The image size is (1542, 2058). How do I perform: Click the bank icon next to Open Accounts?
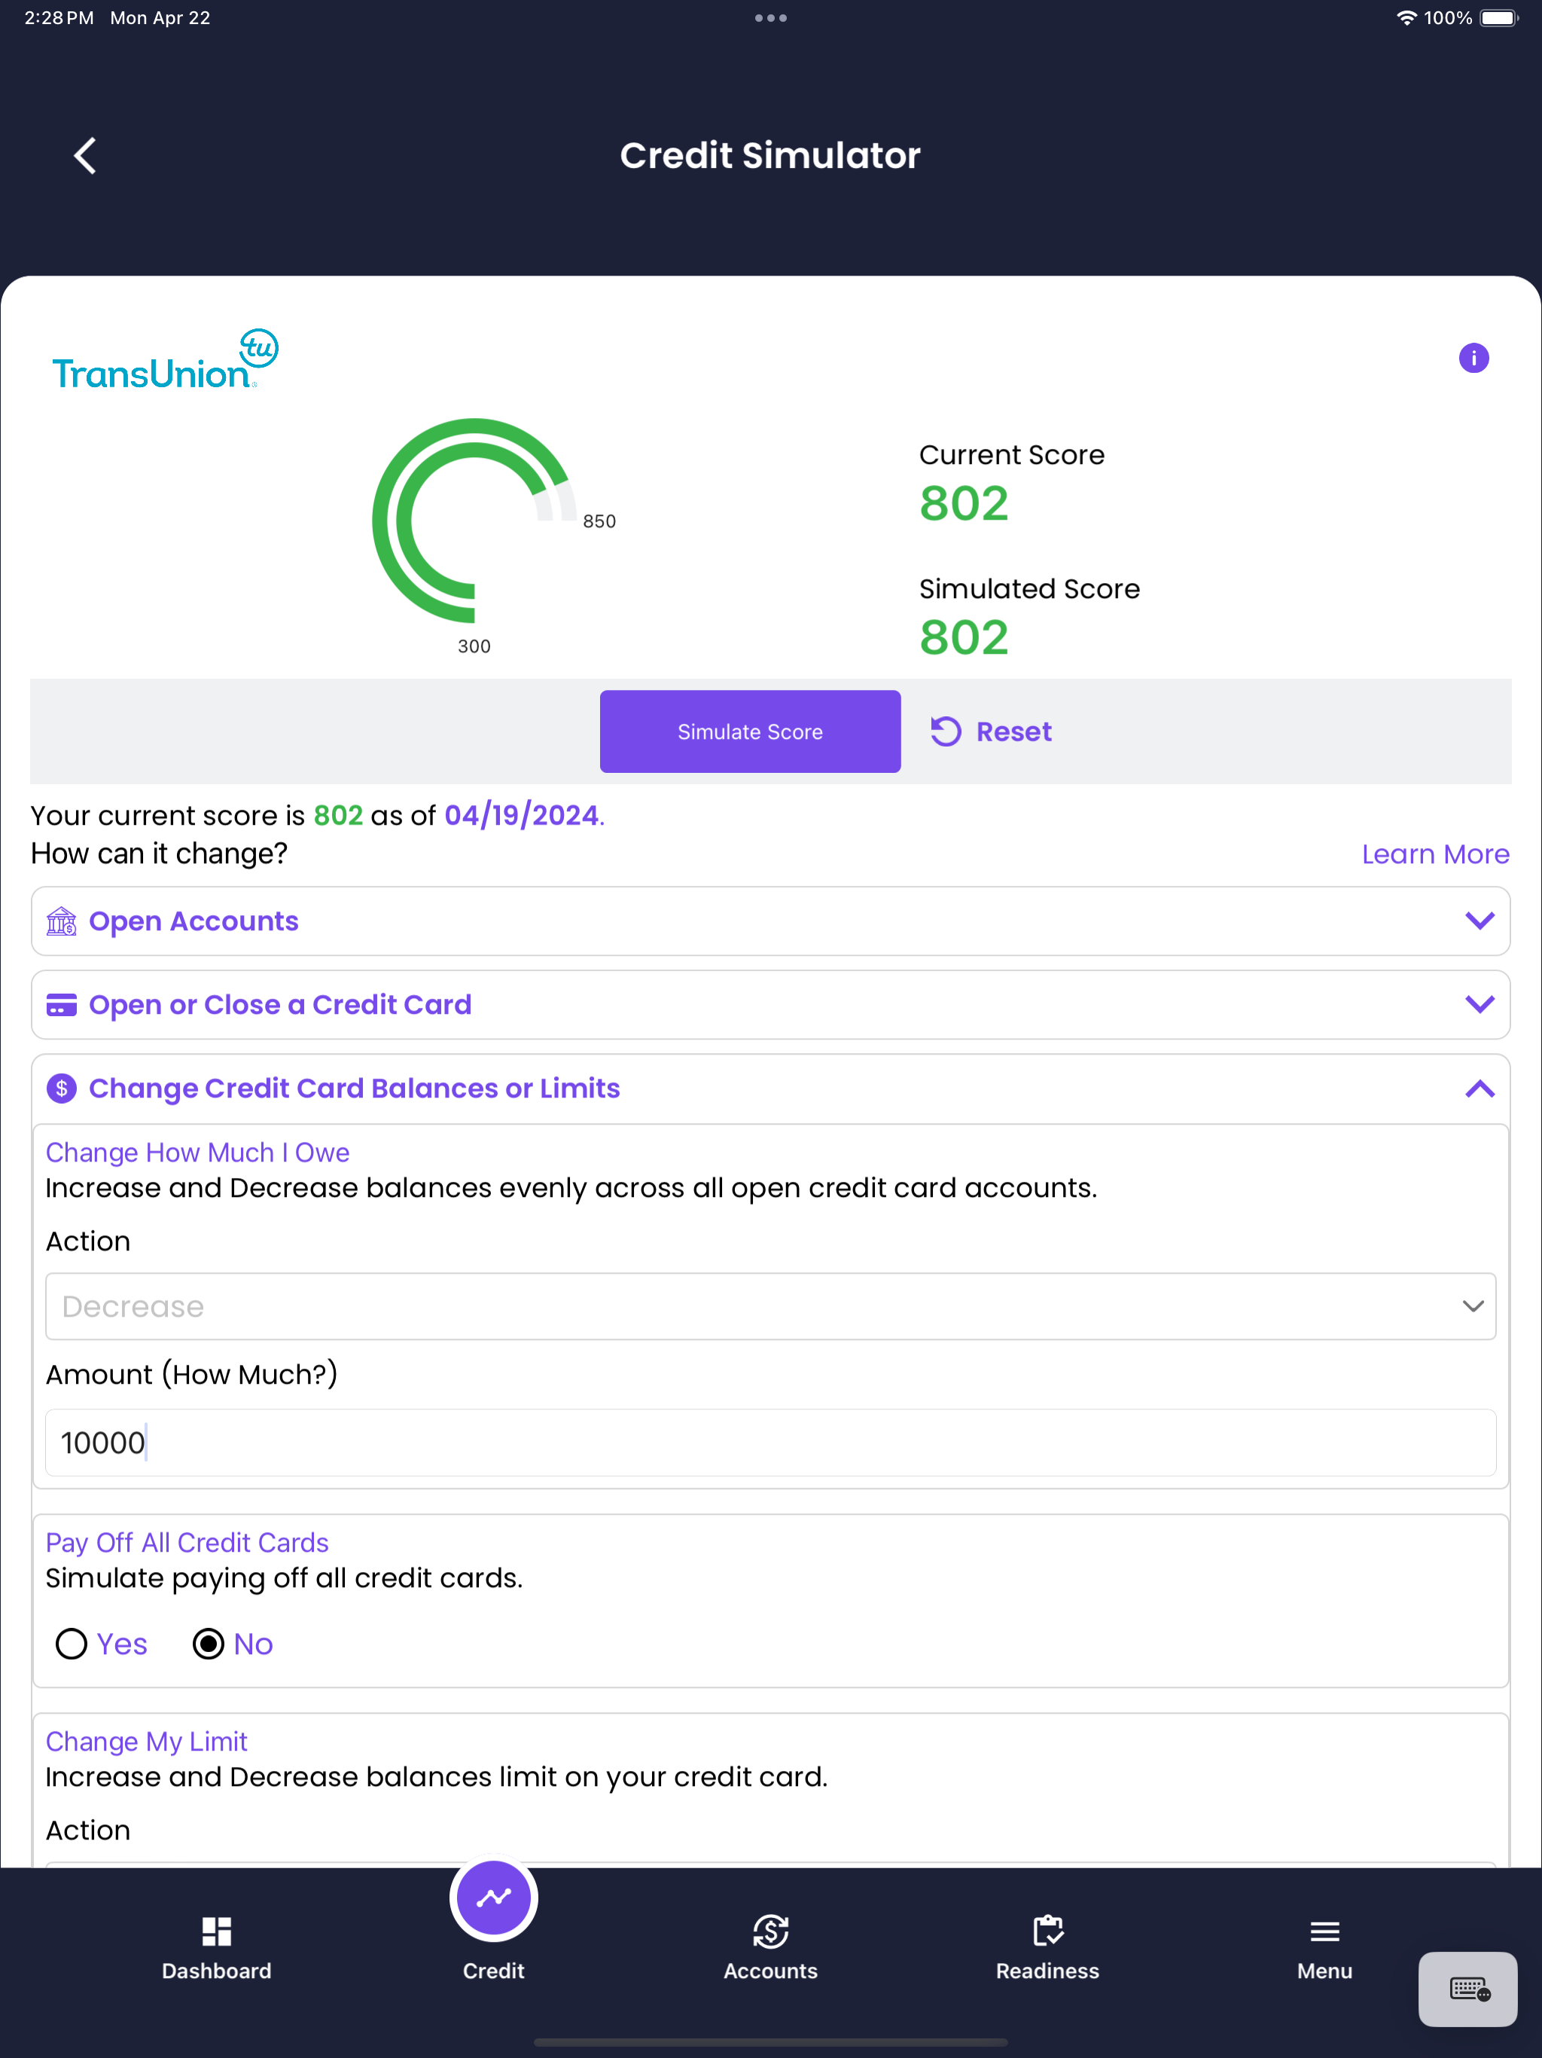coord(62,921)
